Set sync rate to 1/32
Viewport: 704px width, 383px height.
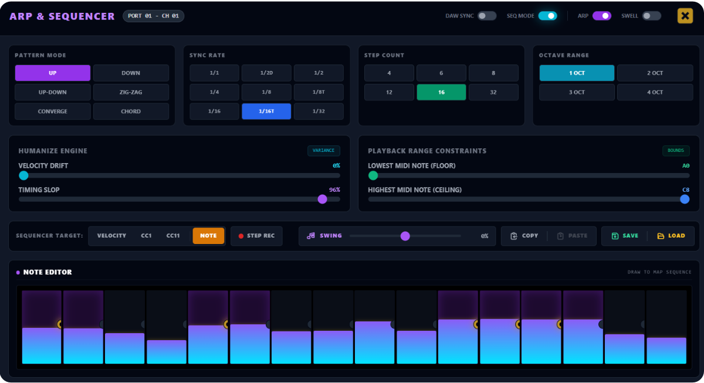319,111
